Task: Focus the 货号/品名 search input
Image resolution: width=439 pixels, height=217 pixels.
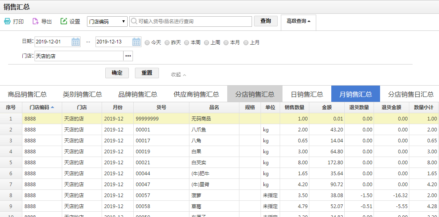Action: [x=190, y=21]
